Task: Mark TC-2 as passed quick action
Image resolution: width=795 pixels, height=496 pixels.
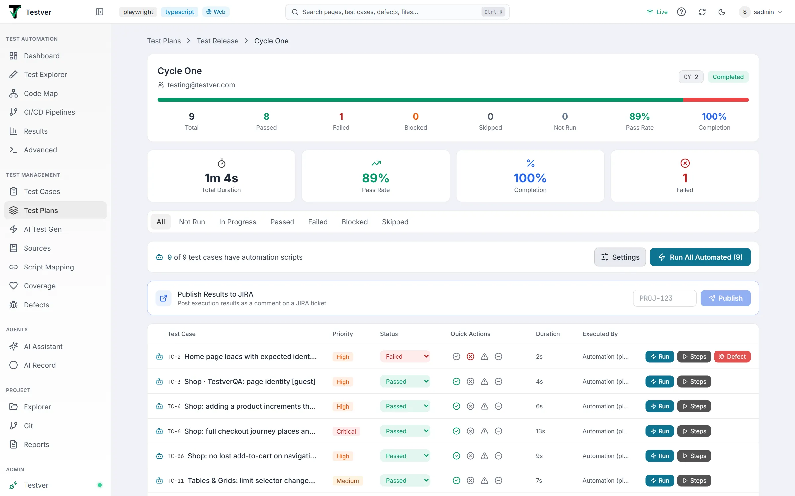Action: [456, 356]
